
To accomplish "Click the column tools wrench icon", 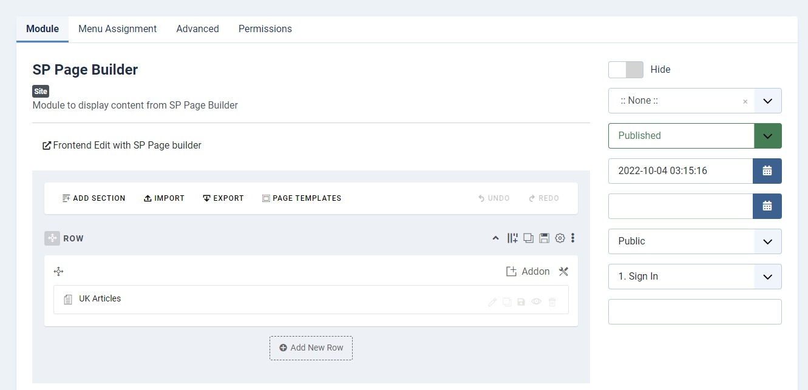I will click(x=563, y=271).
